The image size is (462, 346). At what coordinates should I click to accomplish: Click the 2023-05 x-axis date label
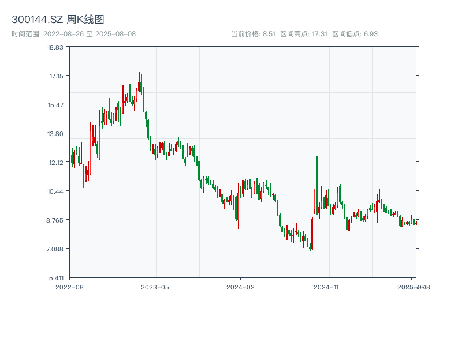[155, 287]
